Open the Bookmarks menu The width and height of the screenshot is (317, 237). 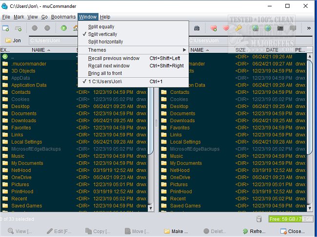click(x=63, y=17)
